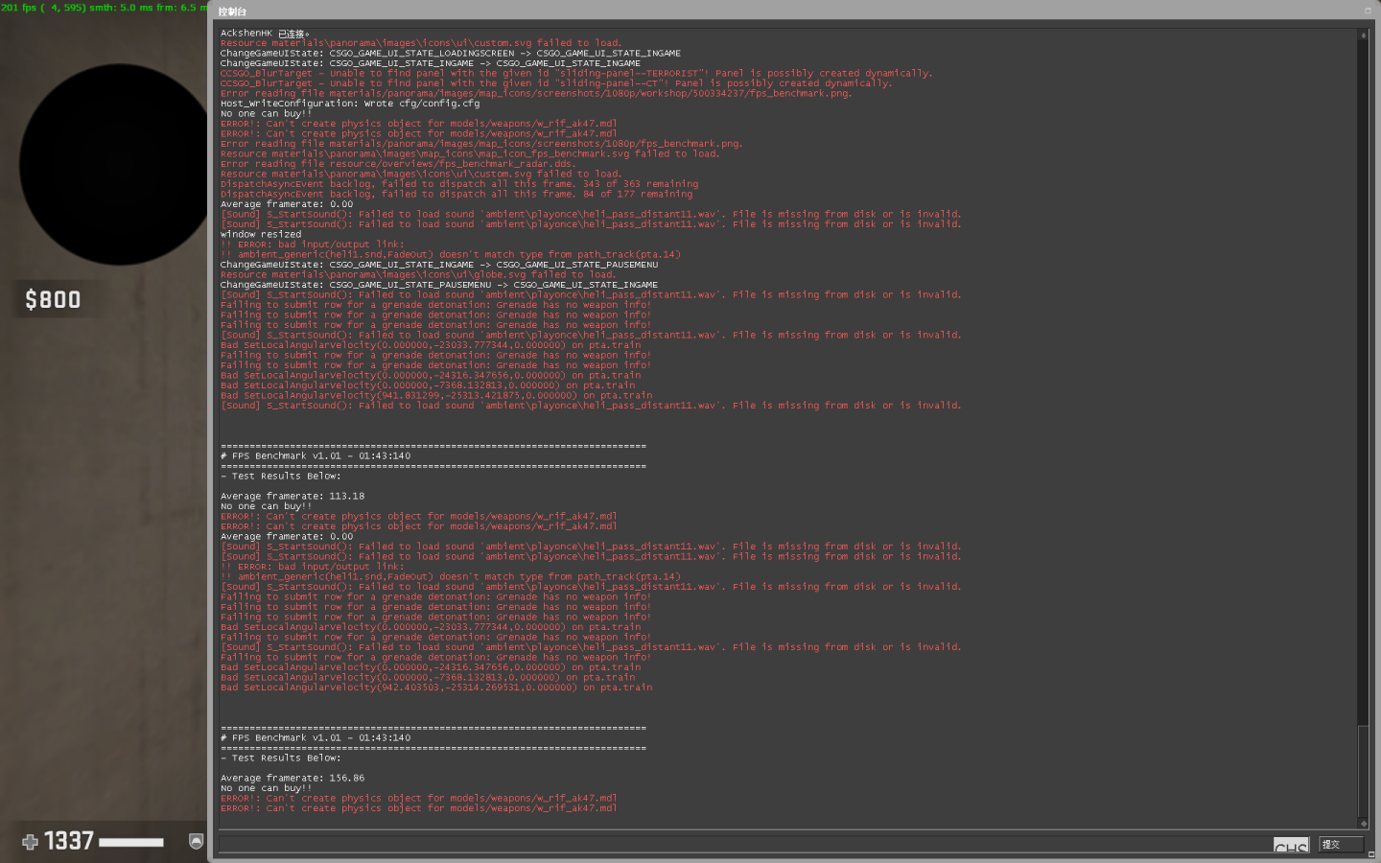Click the console scrollbar down arrow
1381x863 pixels.
[x=1363, y=823]
